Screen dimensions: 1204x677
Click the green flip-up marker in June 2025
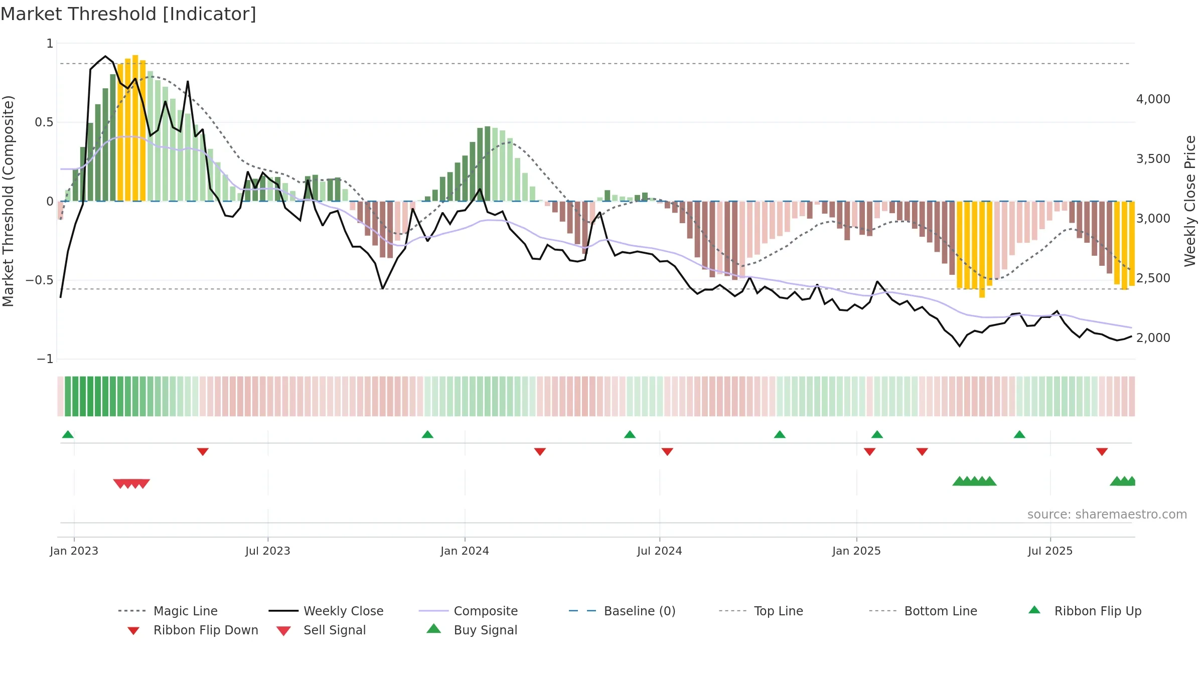pos(1019,434)
